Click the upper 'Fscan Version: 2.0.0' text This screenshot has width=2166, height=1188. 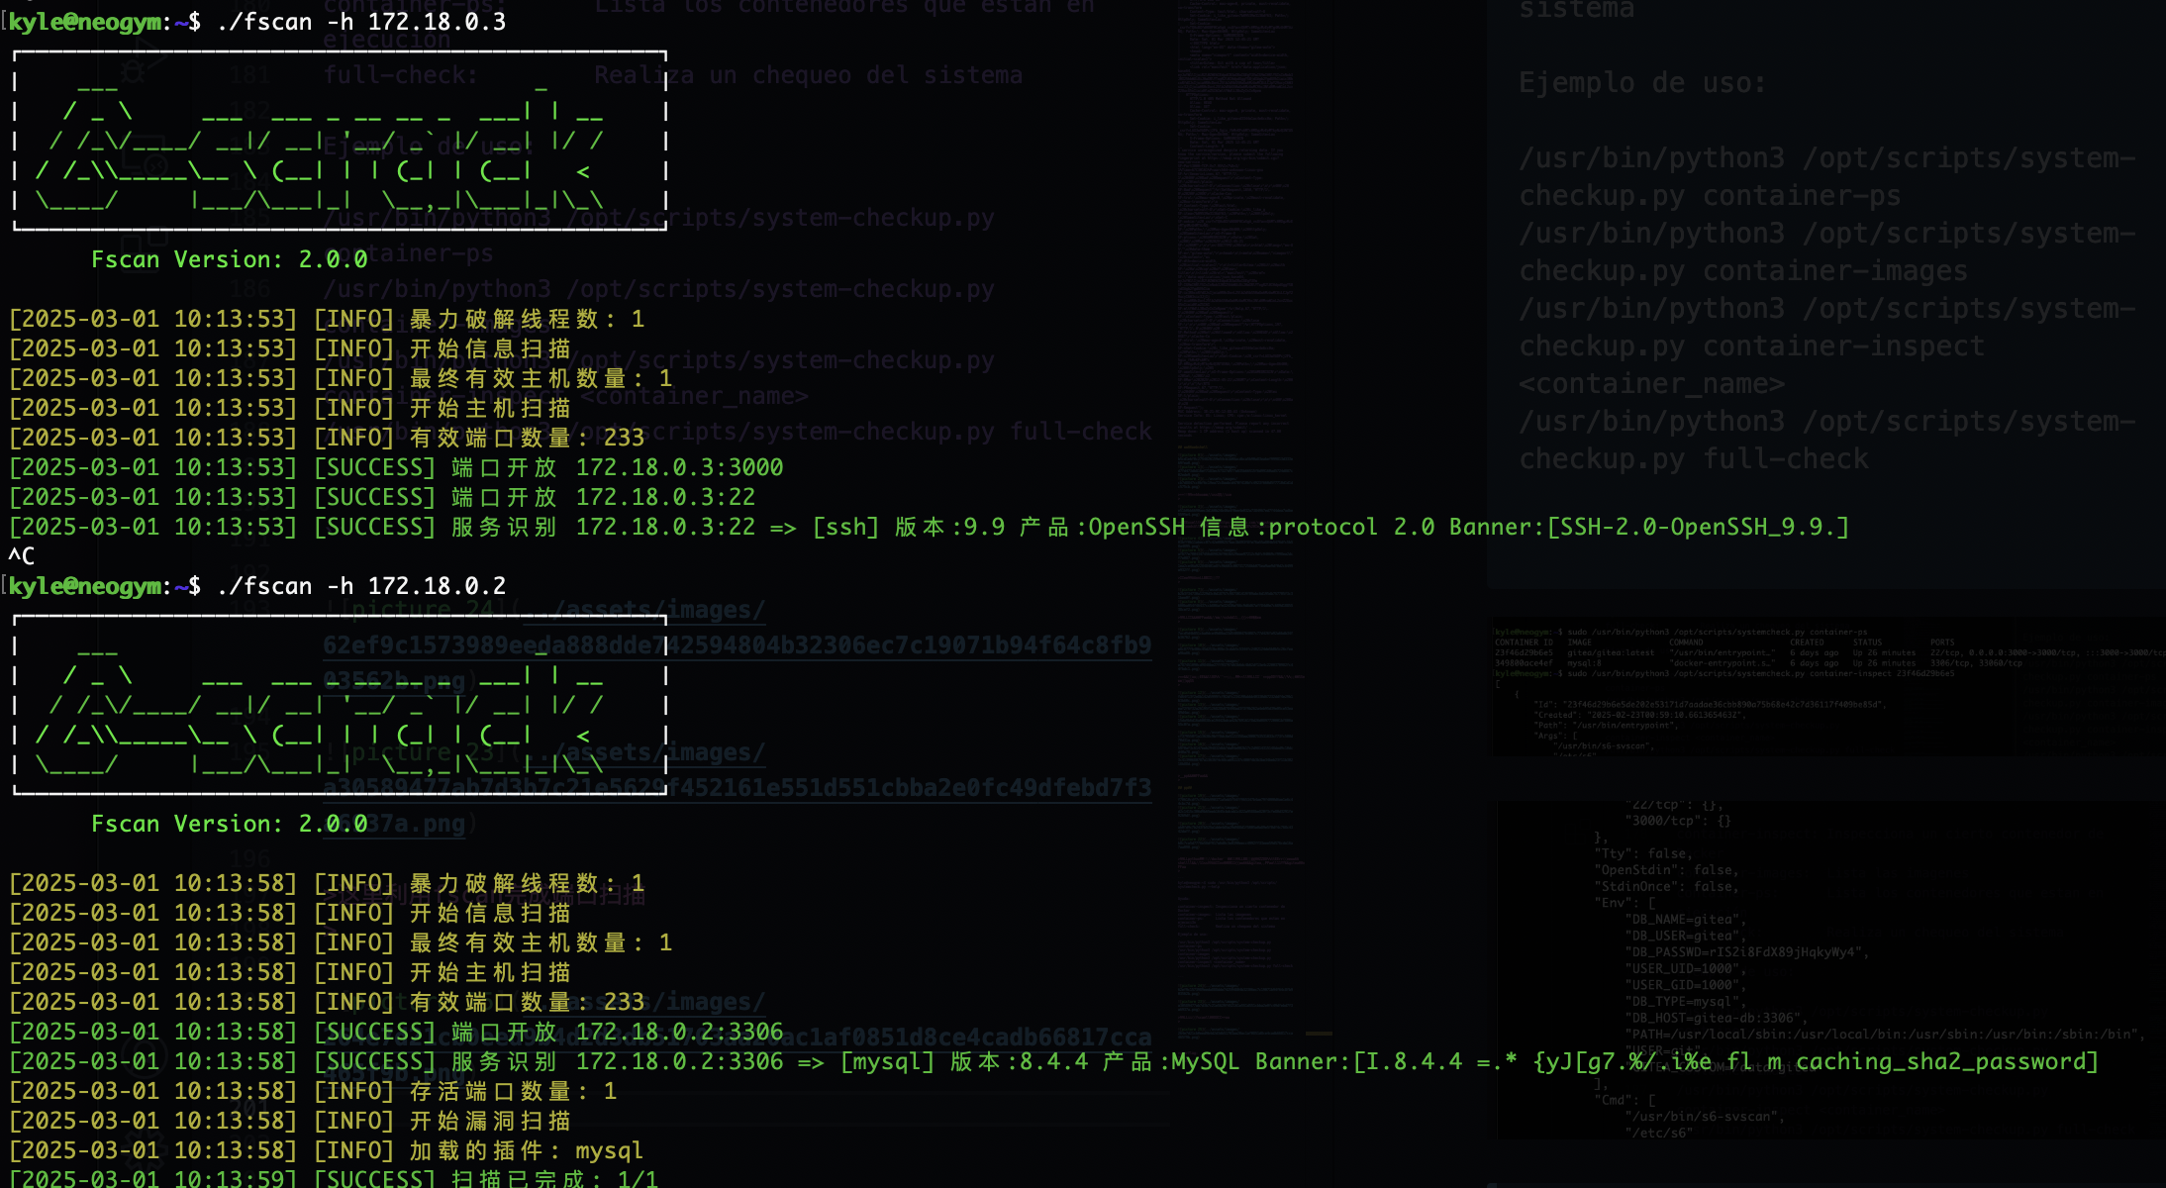click(229, 259)
